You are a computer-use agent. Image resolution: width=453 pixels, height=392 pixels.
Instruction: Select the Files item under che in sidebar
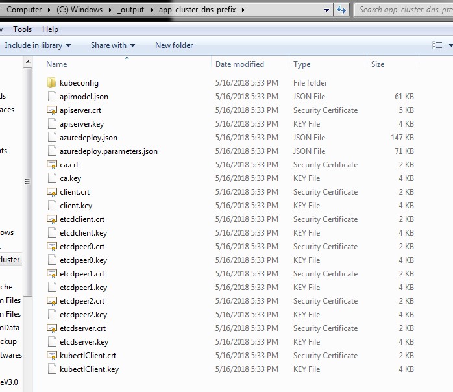coord(10,300)
